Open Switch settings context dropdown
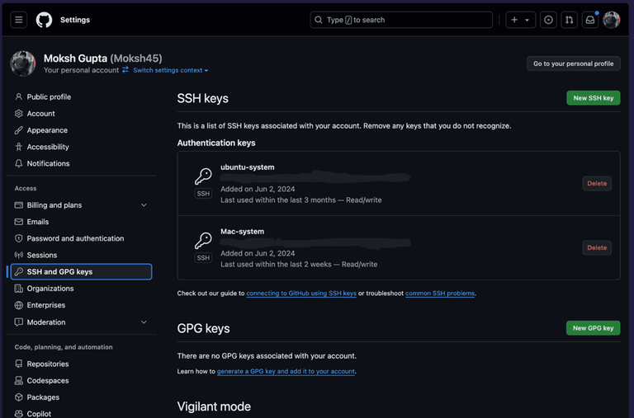The height and width of the screenshot is (418, 634). coord(170,71)
